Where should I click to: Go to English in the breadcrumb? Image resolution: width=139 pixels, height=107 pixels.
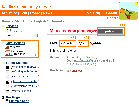(40, 21)
